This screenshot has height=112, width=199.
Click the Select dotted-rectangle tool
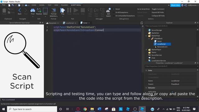coord(45,10)
